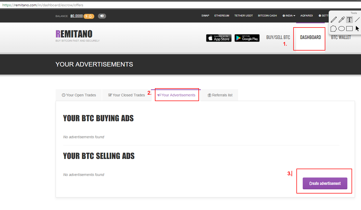Select the Polygon shape tool
This screenshot has width=361, height=210.
click(x=333, y=29)
